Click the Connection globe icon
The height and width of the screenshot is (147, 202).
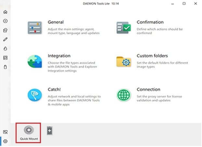click(124, 95)
